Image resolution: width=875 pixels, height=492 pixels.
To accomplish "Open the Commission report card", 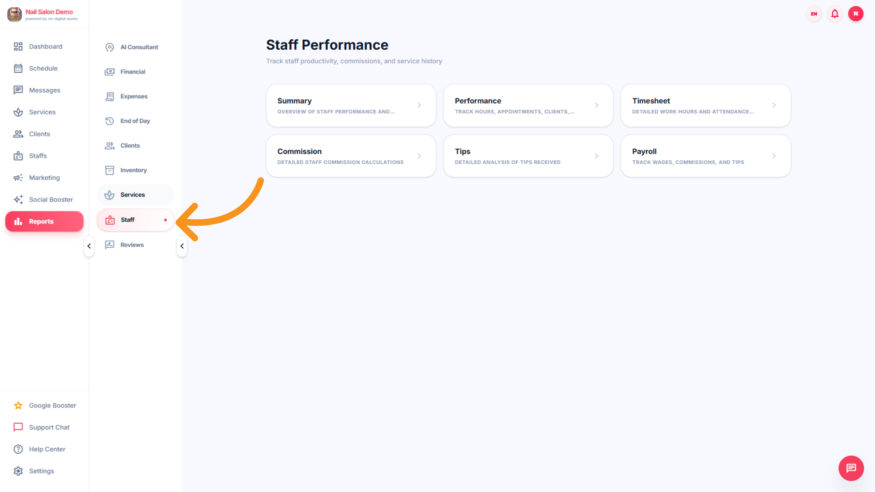I will [x=351, y=156].
